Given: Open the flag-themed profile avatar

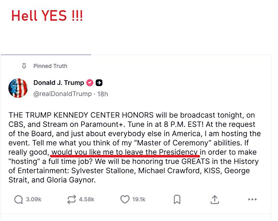Looking at the screenshot, I should (18, 88).
